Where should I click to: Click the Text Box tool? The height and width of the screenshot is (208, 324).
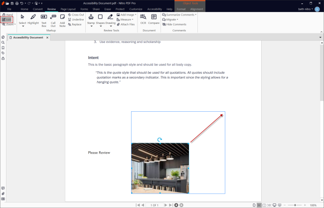43,19
